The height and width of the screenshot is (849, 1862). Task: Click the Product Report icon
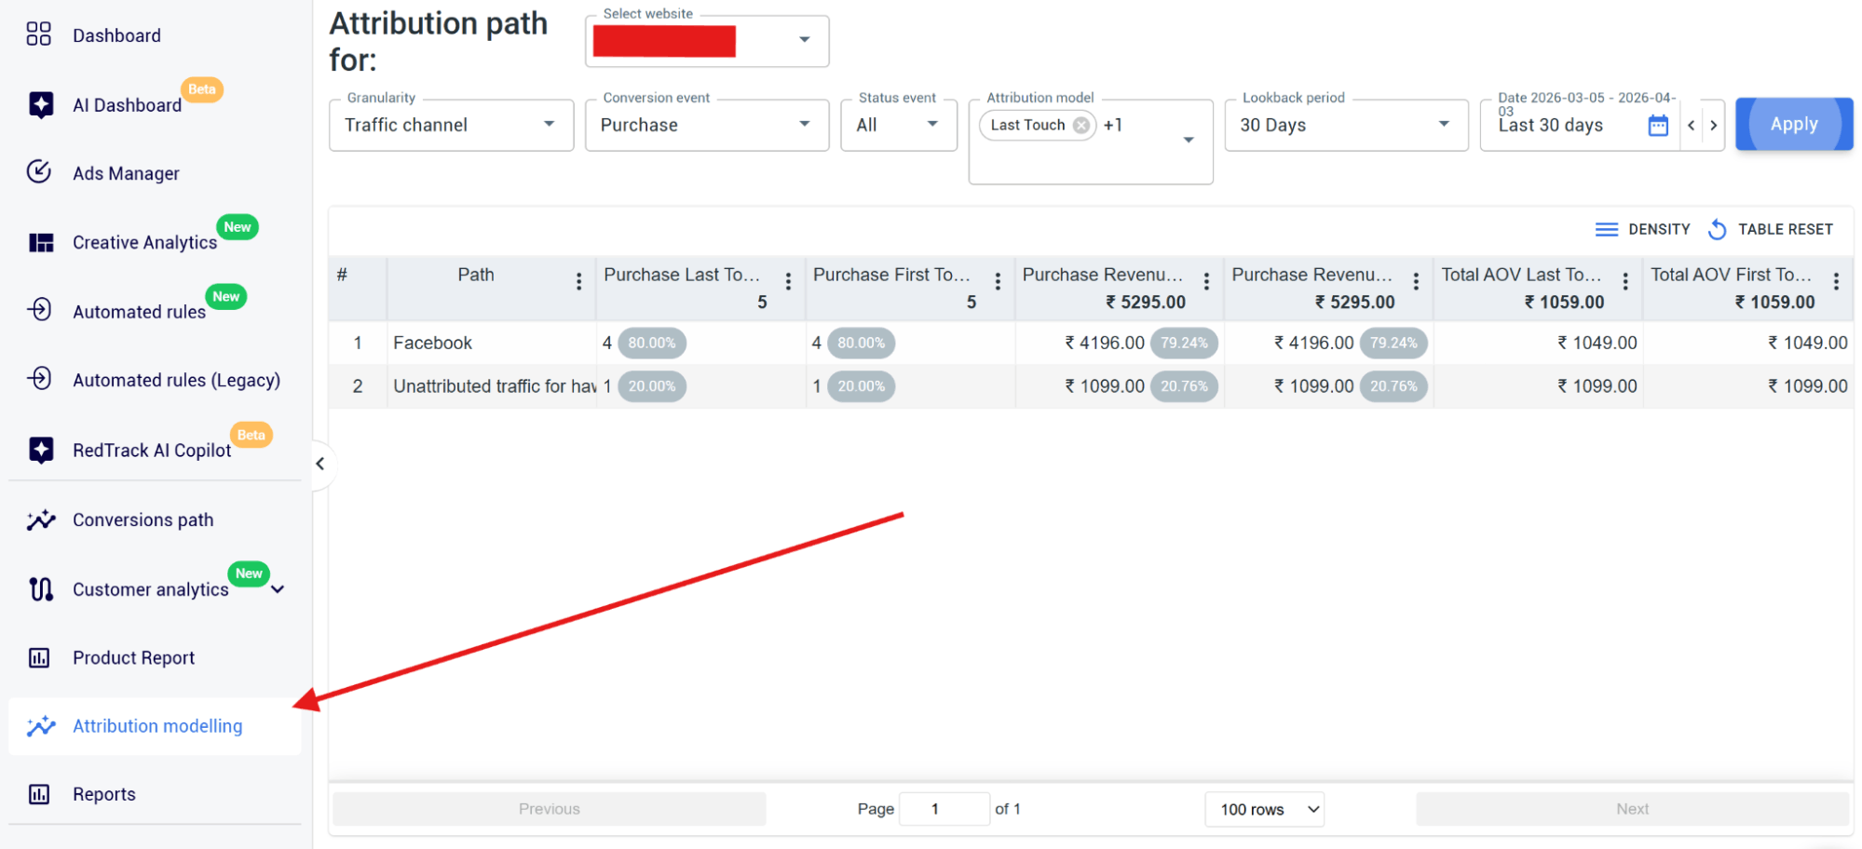pos(39,657)
